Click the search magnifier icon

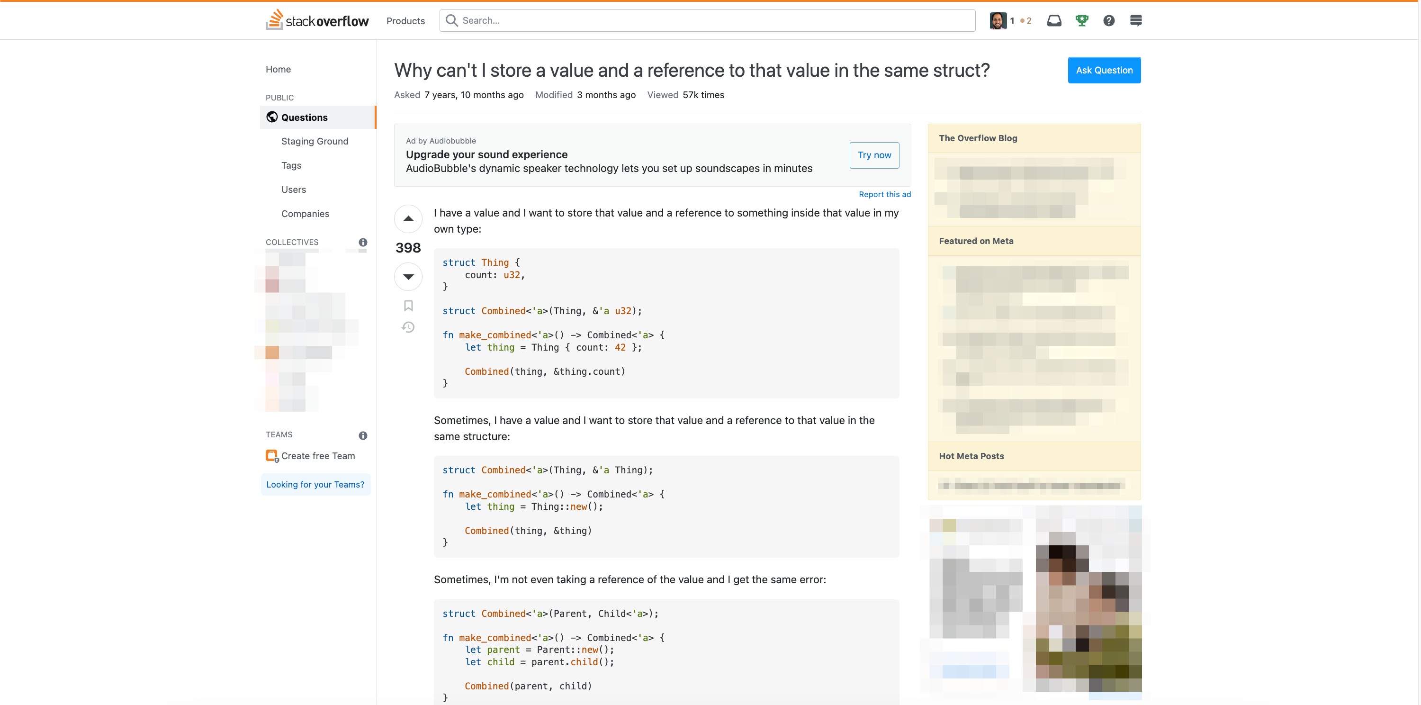coord(452,20)
